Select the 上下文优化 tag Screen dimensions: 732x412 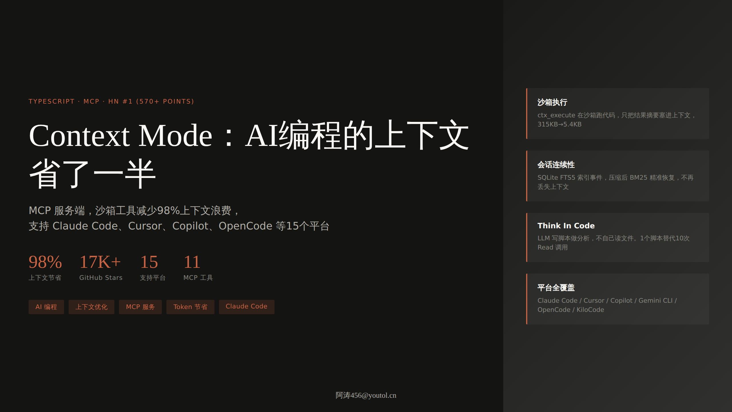point(91,307)
